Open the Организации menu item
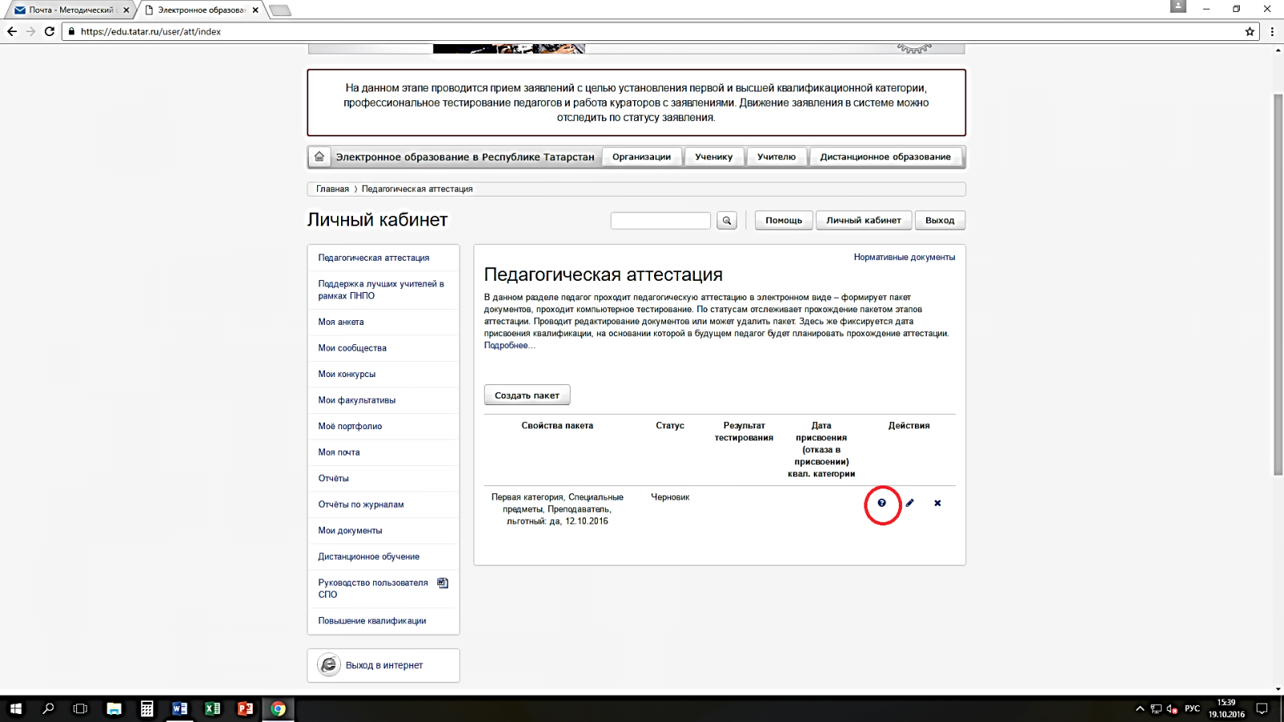1284x722 pixels. tap(641, 156)
